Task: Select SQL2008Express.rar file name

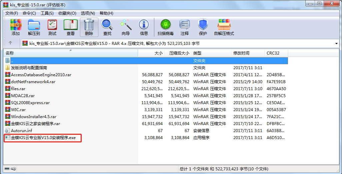Action: 30,102
